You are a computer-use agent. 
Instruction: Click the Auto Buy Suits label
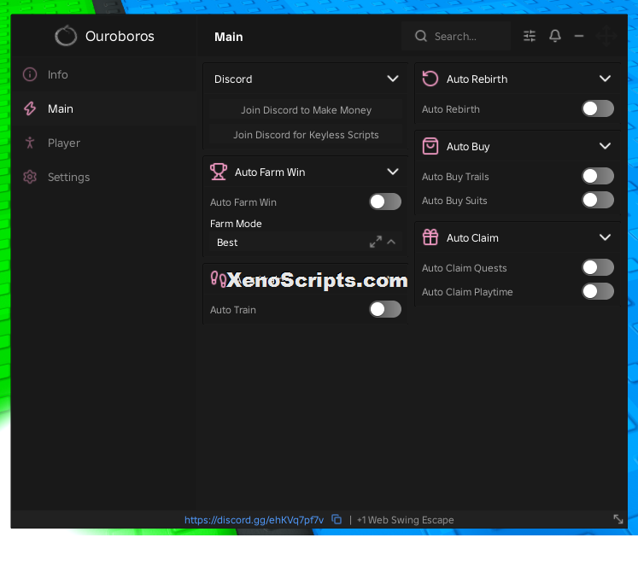454,201
